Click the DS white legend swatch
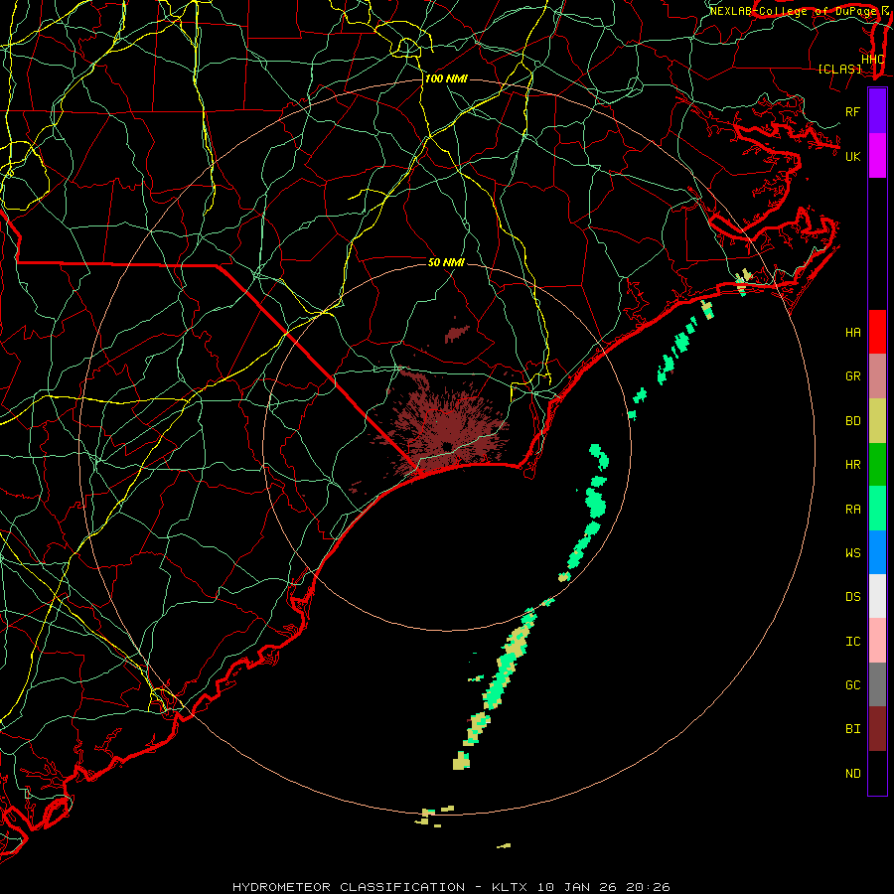This screenshot has width=894, height=894. (x=877, y=596)
